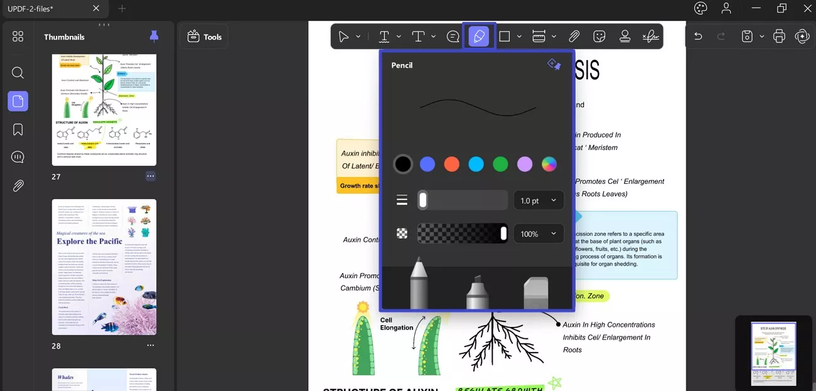Expand shape tool options
The width and height of the screenshot is (816, 391).
pos(519,37)
